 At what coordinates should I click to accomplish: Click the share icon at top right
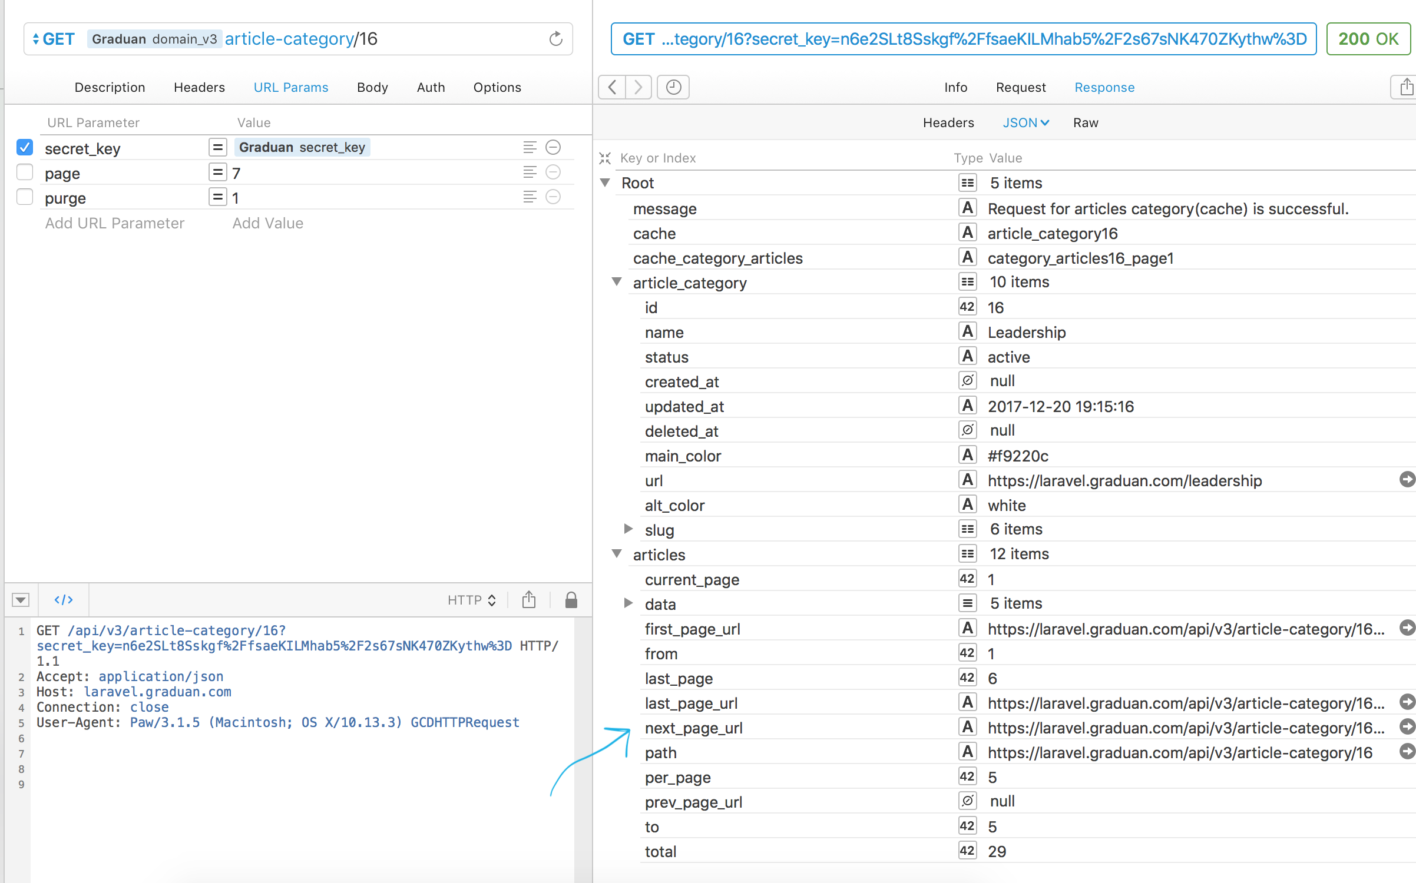1405,87
